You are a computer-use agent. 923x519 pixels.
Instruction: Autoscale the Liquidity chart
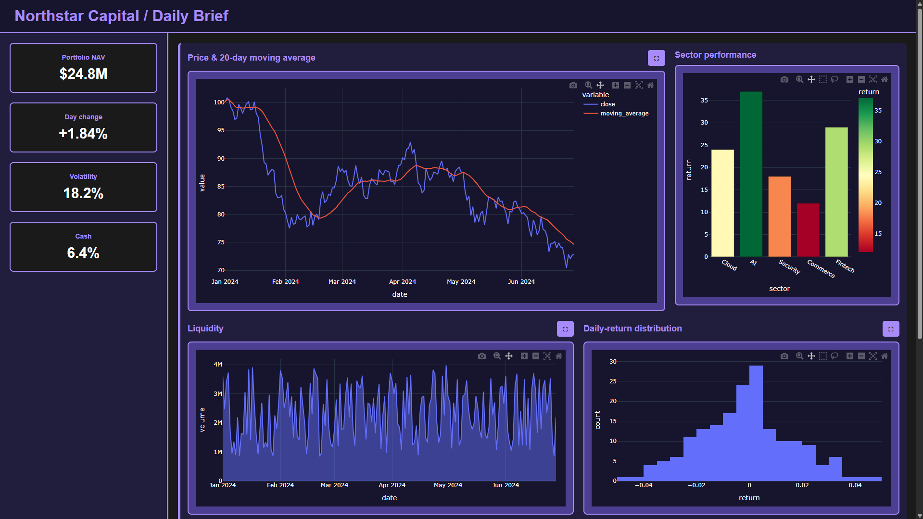(547, 356)
